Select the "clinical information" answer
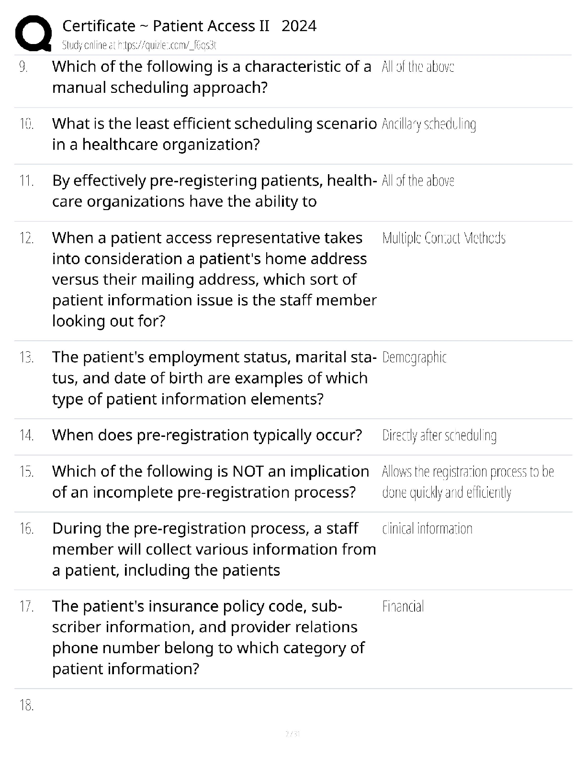The image size is (586, 758). click(x=427, y=529)
